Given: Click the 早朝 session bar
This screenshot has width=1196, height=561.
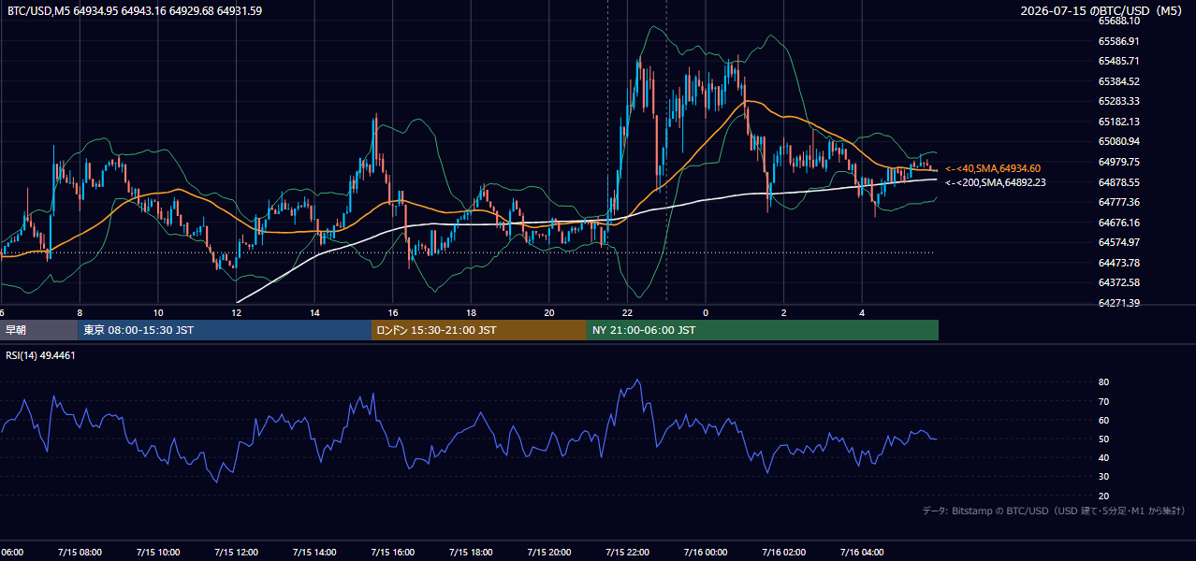Looking at the screenshot, I should pyautogui.click(x=38, y=330).
